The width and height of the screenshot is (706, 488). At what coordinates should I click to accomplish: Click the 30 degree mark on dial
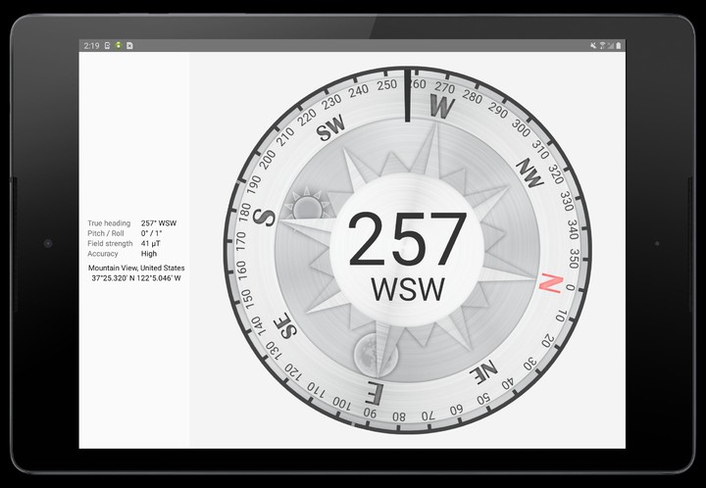coord(529,363)
